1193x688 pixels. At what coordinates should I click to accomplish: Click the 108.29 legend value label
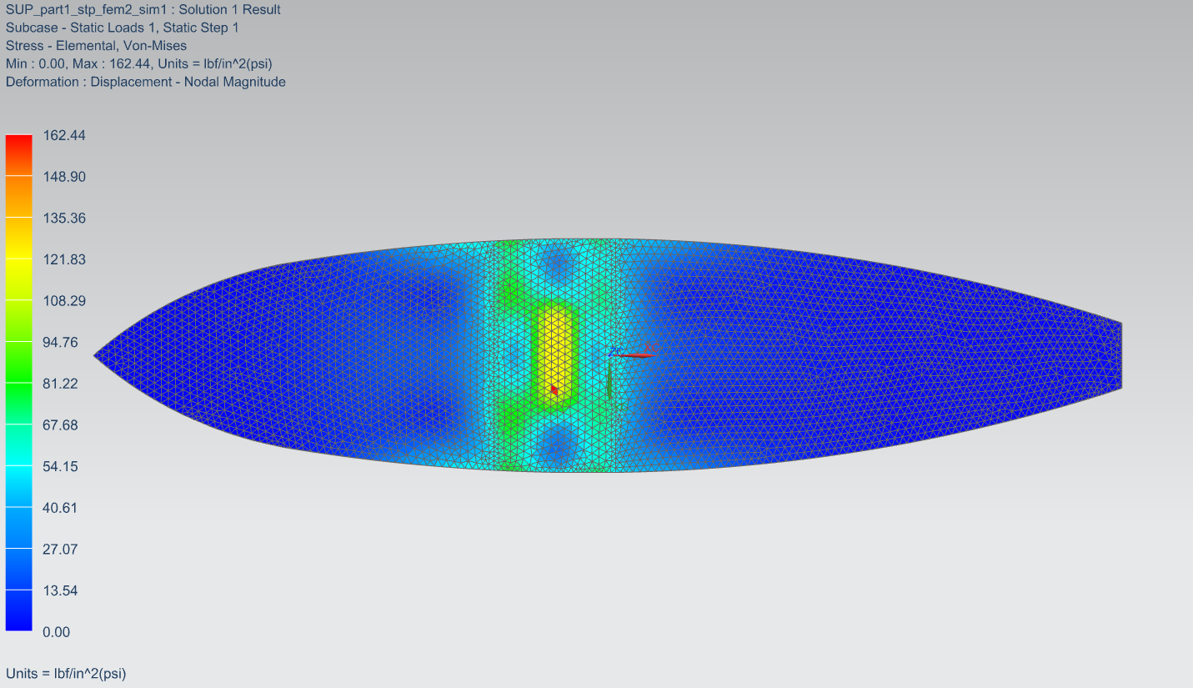(64, 301)
